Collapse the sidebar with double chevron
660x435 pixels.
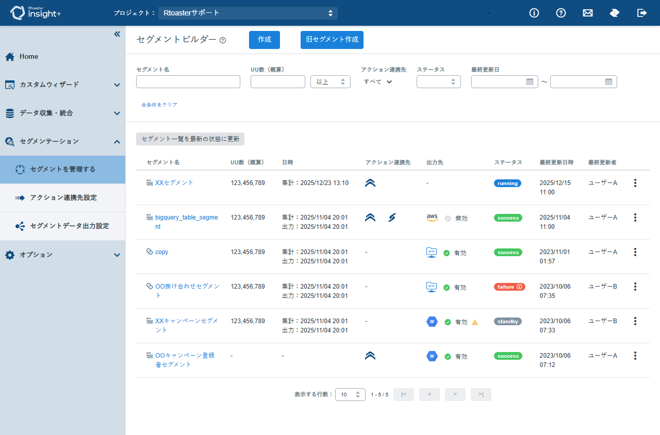click(117, 34)
